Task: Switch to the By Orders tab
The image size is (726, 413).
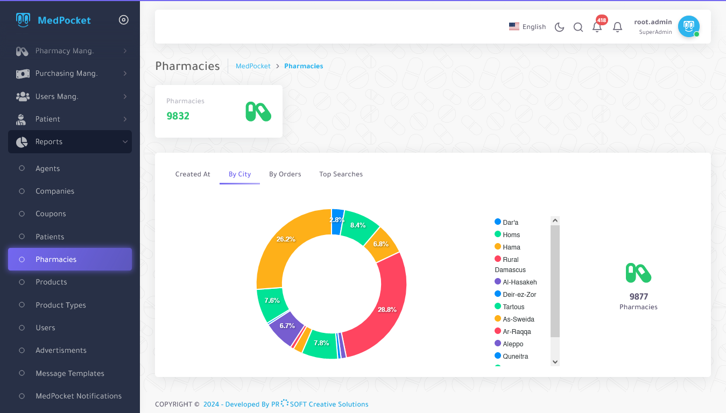Action: point(285,174)
